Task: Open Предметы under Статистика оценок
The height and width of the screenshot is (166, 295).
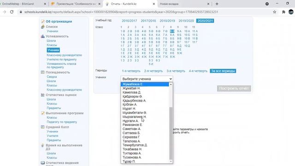Action: point(53,108)
